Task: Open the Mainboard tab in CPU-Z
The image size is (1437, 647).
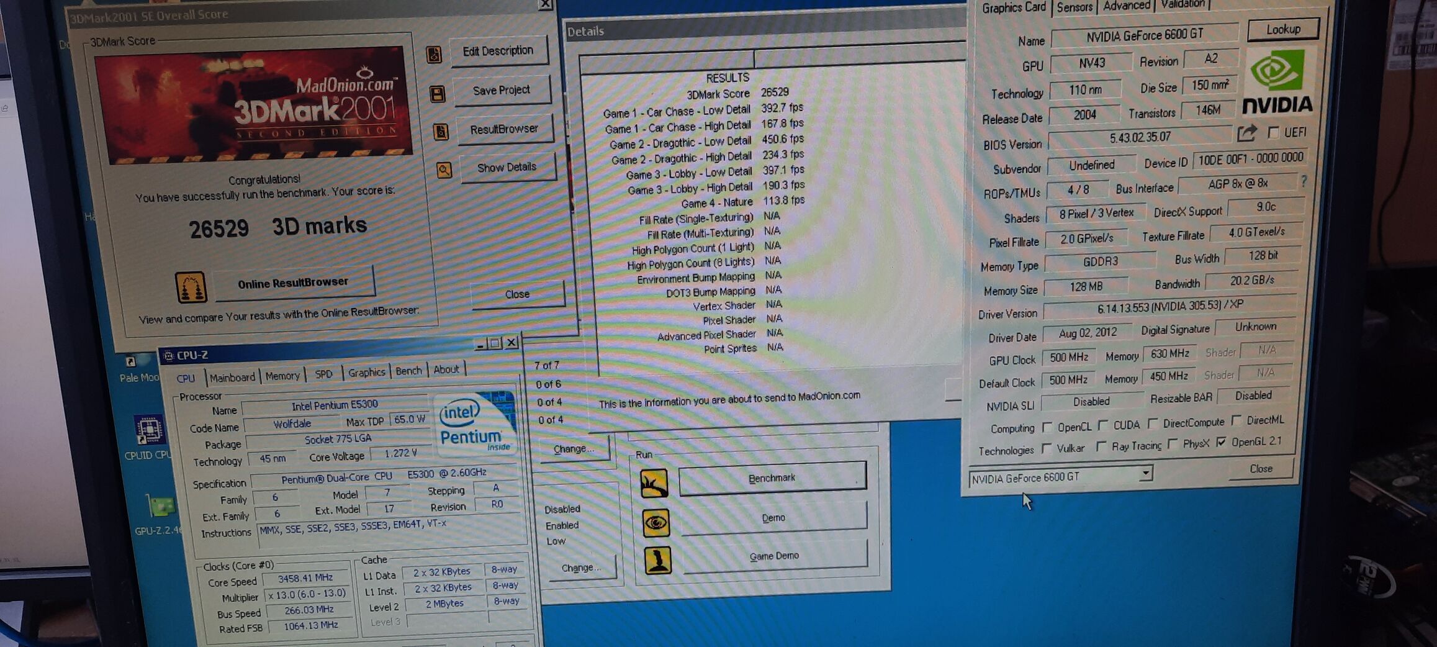Action: [232, 378]
